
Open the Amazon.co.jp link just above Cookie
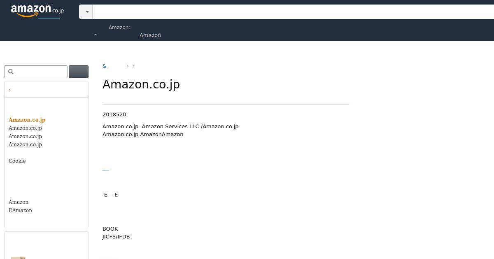(25, 144)
